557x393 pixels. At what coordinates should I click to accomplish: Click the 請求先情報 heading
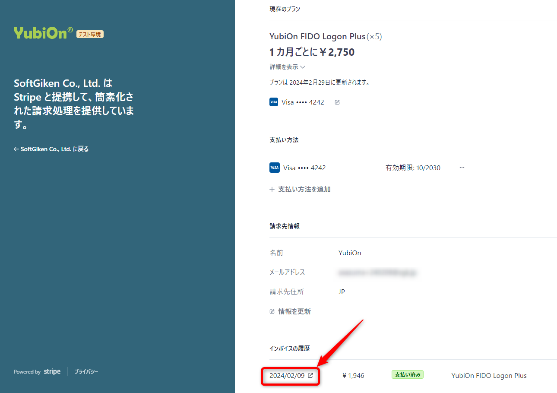pyautogui.click(x=285, y=226)
